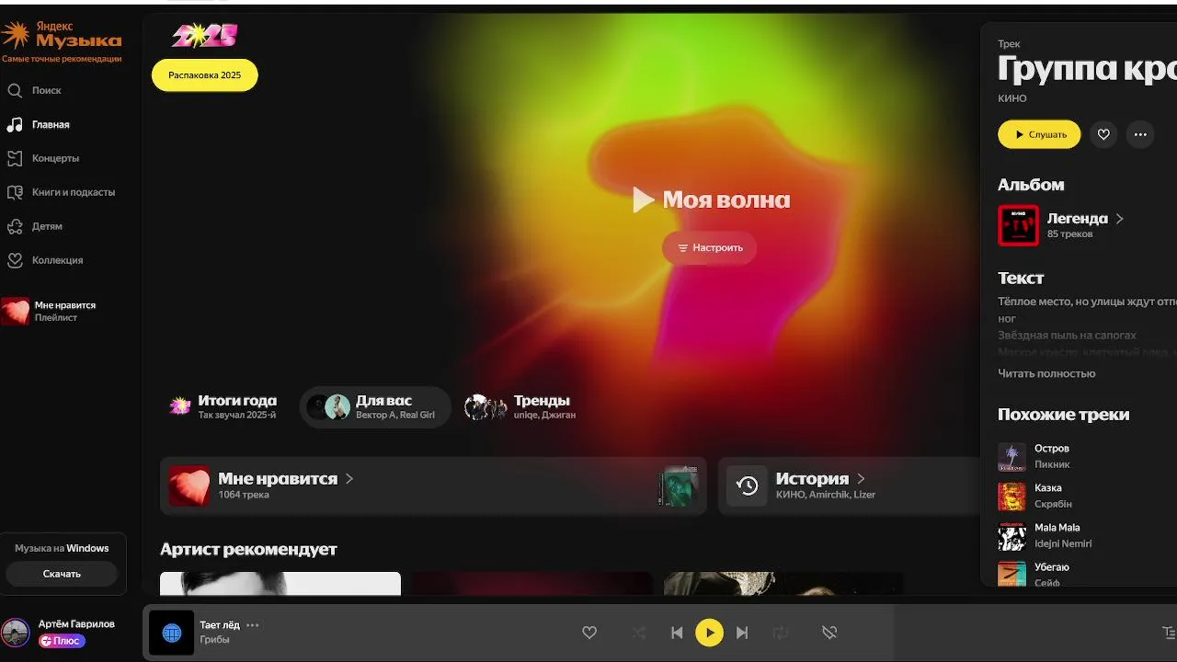Click the icon beside Детям
The image size is (1177, 662).
15,226
